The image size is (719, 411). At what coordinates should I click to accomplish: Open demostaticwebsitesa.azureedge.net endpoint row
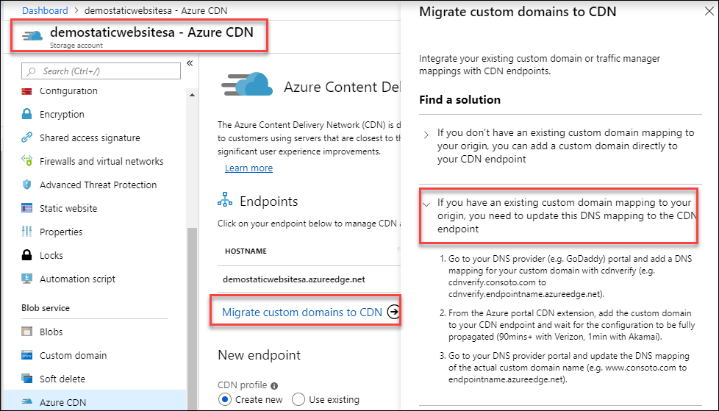click(294, 279)
